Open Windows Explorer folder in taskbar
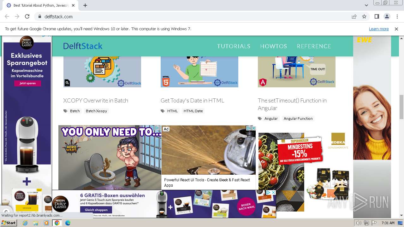This screenshot has height=227, width=404. click(36, 223)
